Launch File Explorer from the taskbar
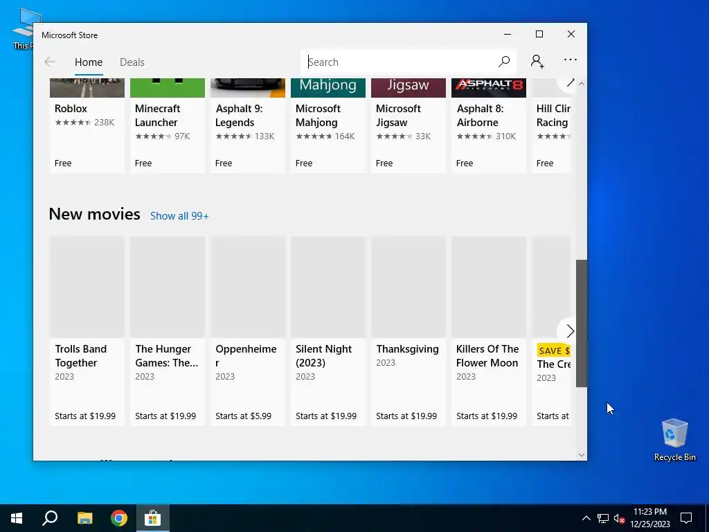709x532 pixels. pos(84,518)
